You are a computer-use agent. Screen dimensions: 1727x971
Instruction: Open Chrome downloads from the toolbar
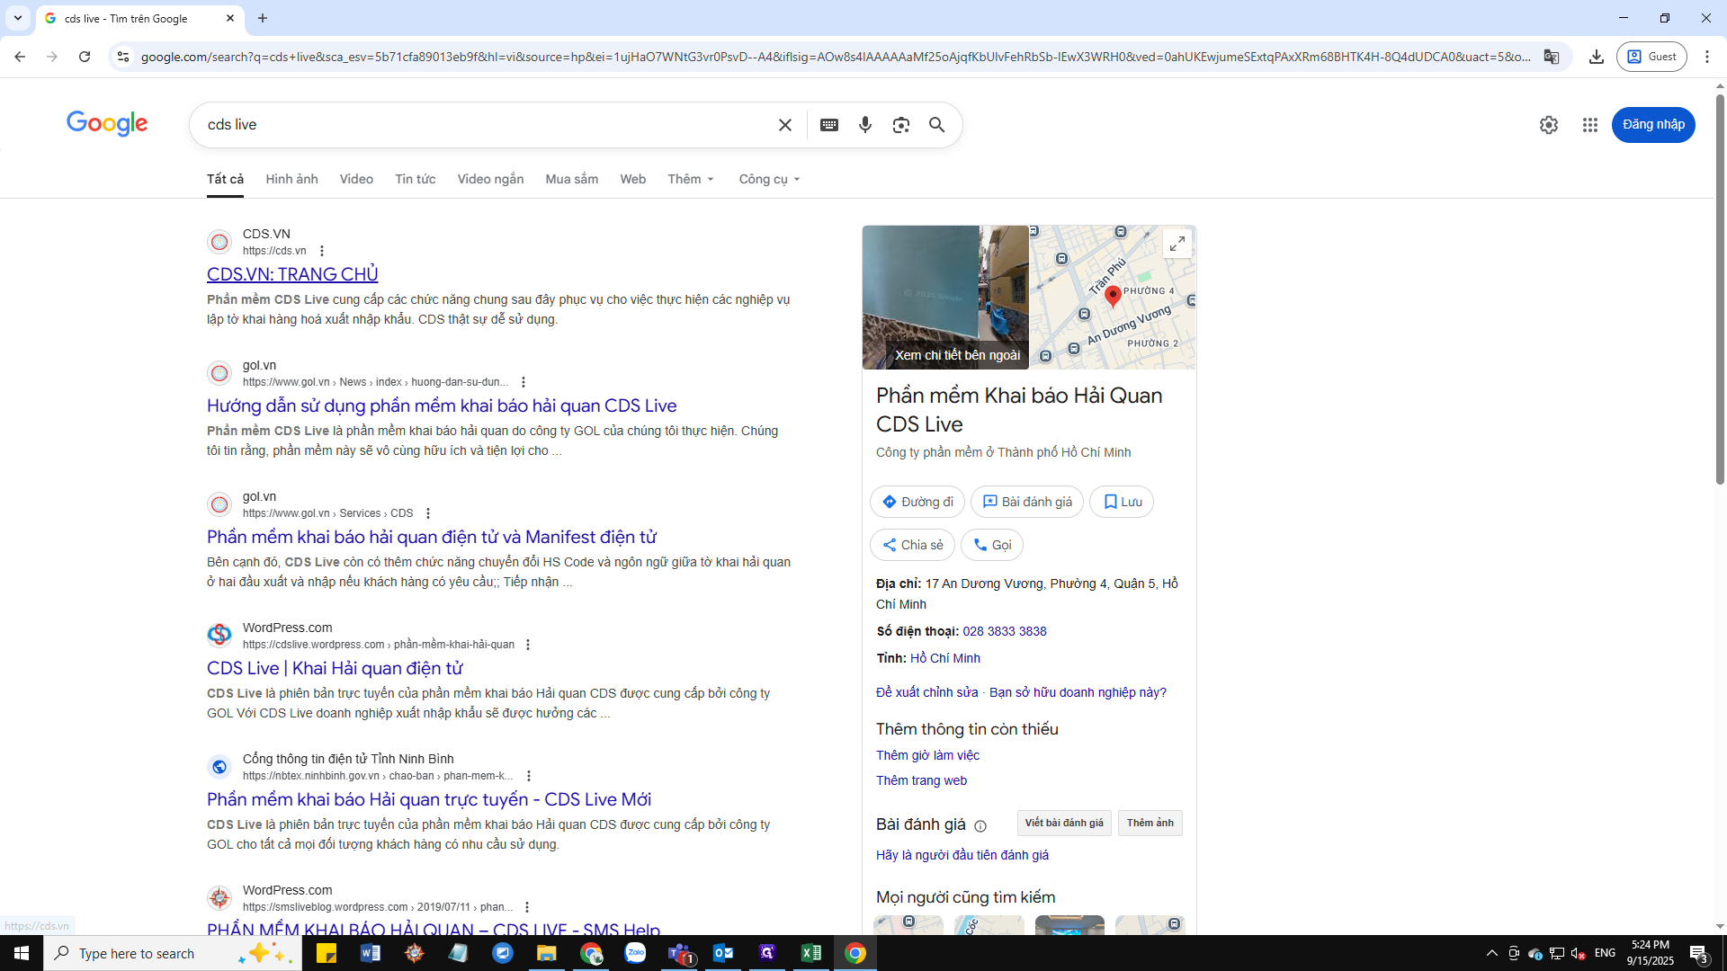pos(1597,56)
